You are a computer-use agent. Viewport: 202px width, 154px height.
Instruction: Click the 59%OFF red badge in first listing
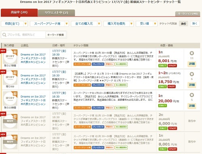click(173, 66)
